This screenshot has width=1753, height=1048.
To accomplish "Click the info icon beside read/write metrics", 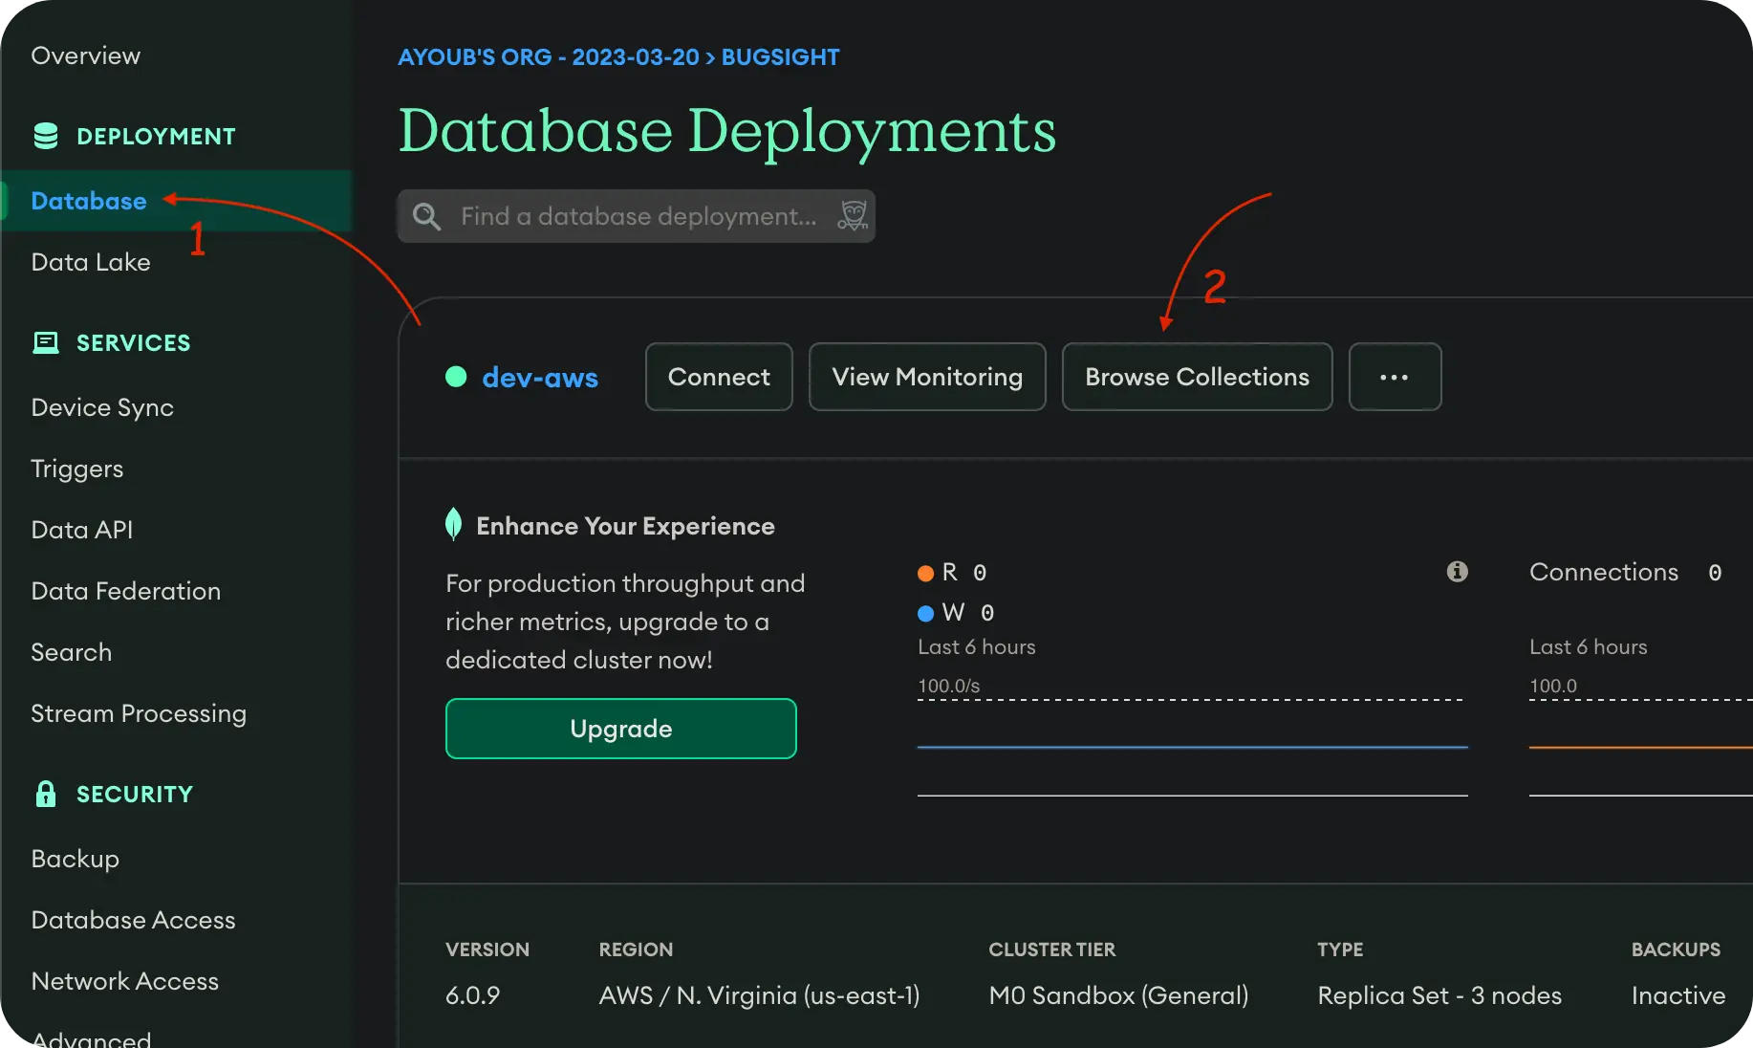I will pyautogui.click(x=1457, y=572).
